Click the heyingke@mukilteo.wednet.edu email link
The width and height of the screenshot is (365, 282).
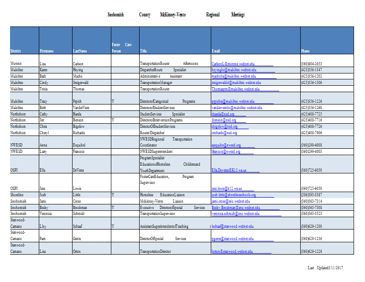tap(234, 70)
